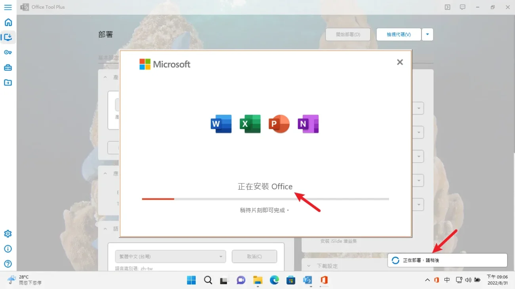
Task: Cancel the installation with 取消(C)
Action: pyautogui.click(x=254, y=256)
